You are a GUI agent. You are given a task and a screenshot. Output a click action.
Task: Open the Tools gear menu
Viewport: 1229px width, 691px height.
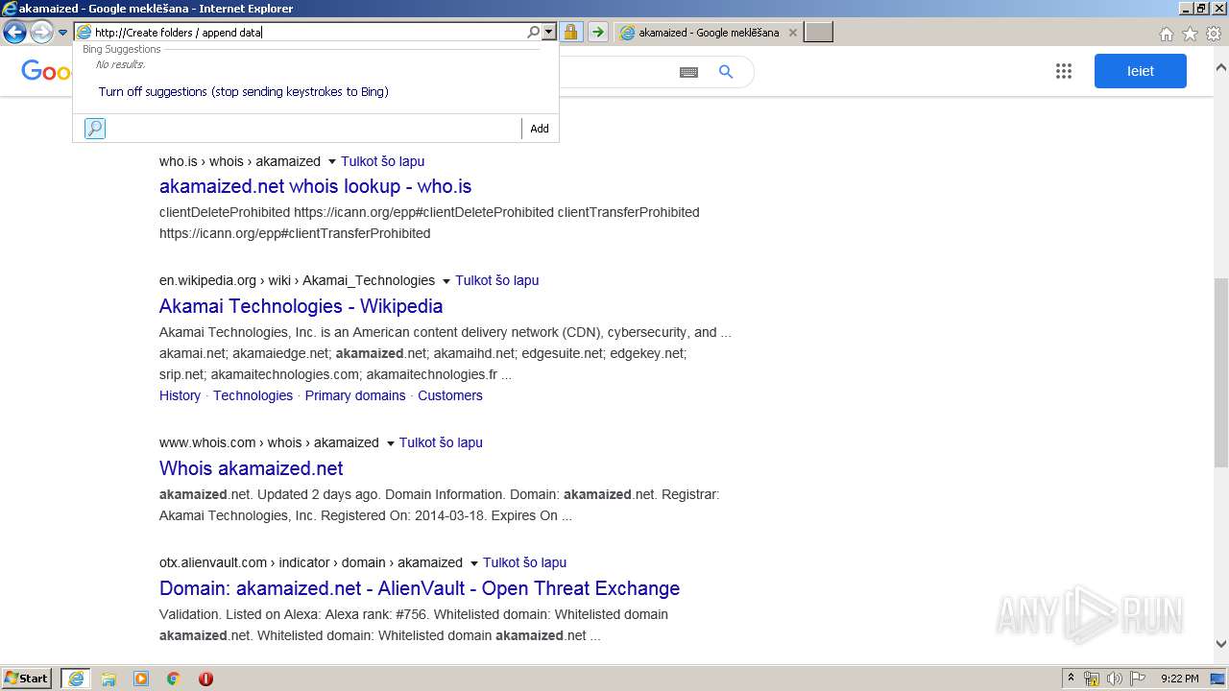pos(1214,34)
